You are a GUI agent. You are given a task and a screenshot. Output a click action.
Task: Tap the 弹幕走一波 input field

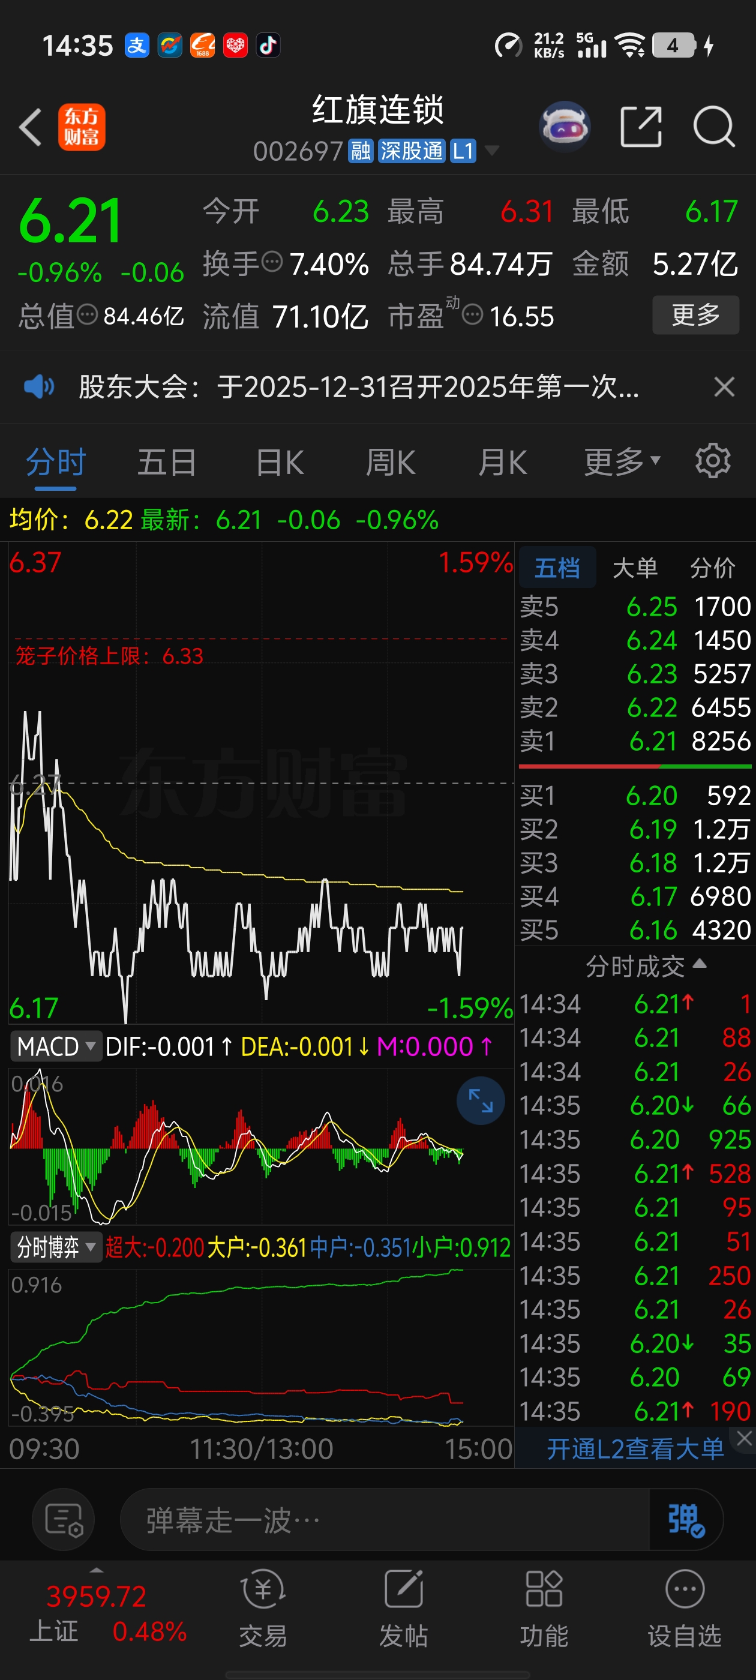tap(385, 1520)
